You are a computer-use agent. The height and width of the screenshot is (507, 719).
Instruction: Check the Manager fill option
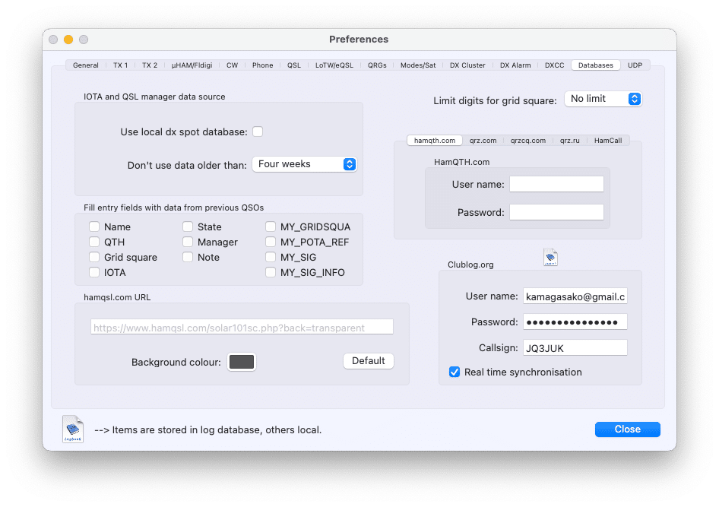[x=188, y=242]
